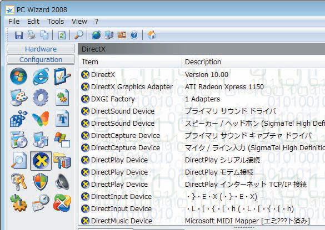The width and height of the screenshot is (325, 230).
Task: Select the Windows logo Operating System icon
Action: 18,76
